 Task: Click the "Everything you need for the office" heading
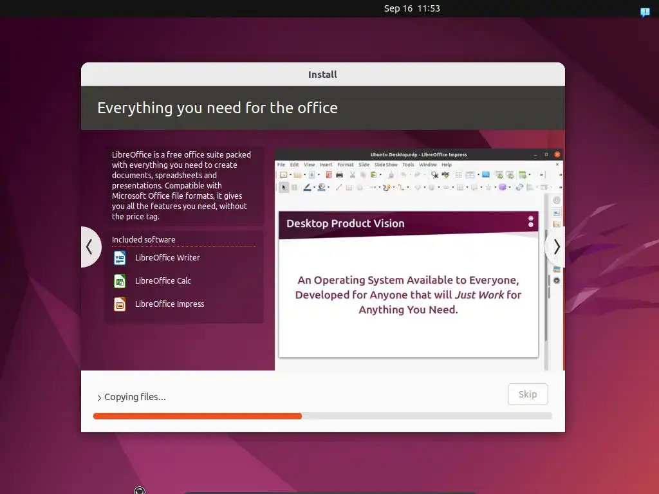(x=218, y=107)
